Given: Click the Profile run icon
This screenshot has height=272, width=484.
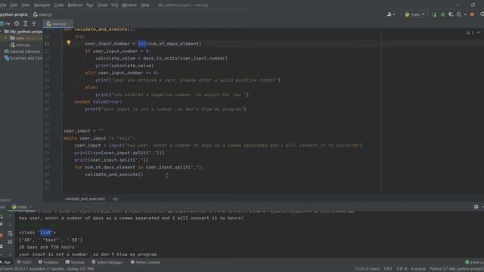Looking at the screenshot, I should [459, 14].
